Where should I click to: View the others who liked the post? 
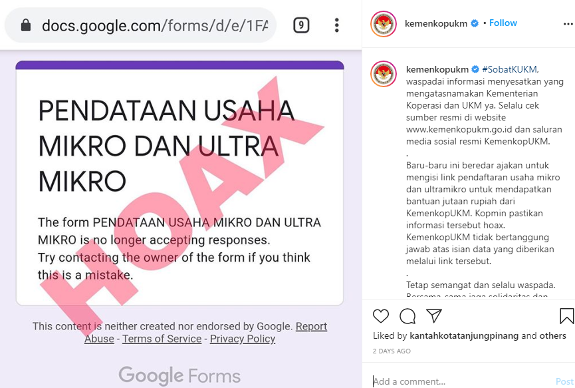(x=552, y=335)
